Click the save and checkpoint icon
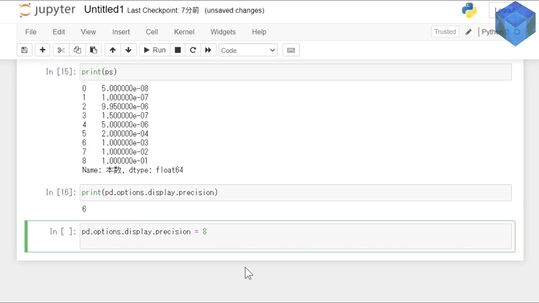The height and width of the screenshot is (303, 539). point(24,50)
